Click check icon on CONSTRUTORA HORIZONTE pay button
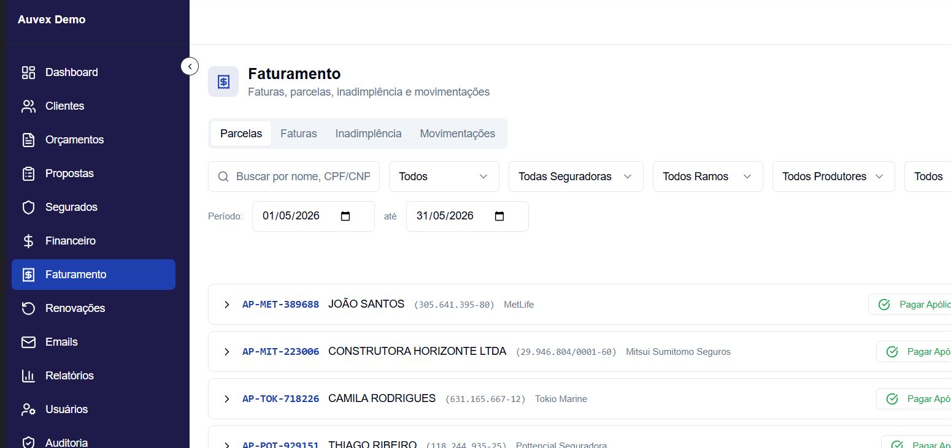 point(892,352)
